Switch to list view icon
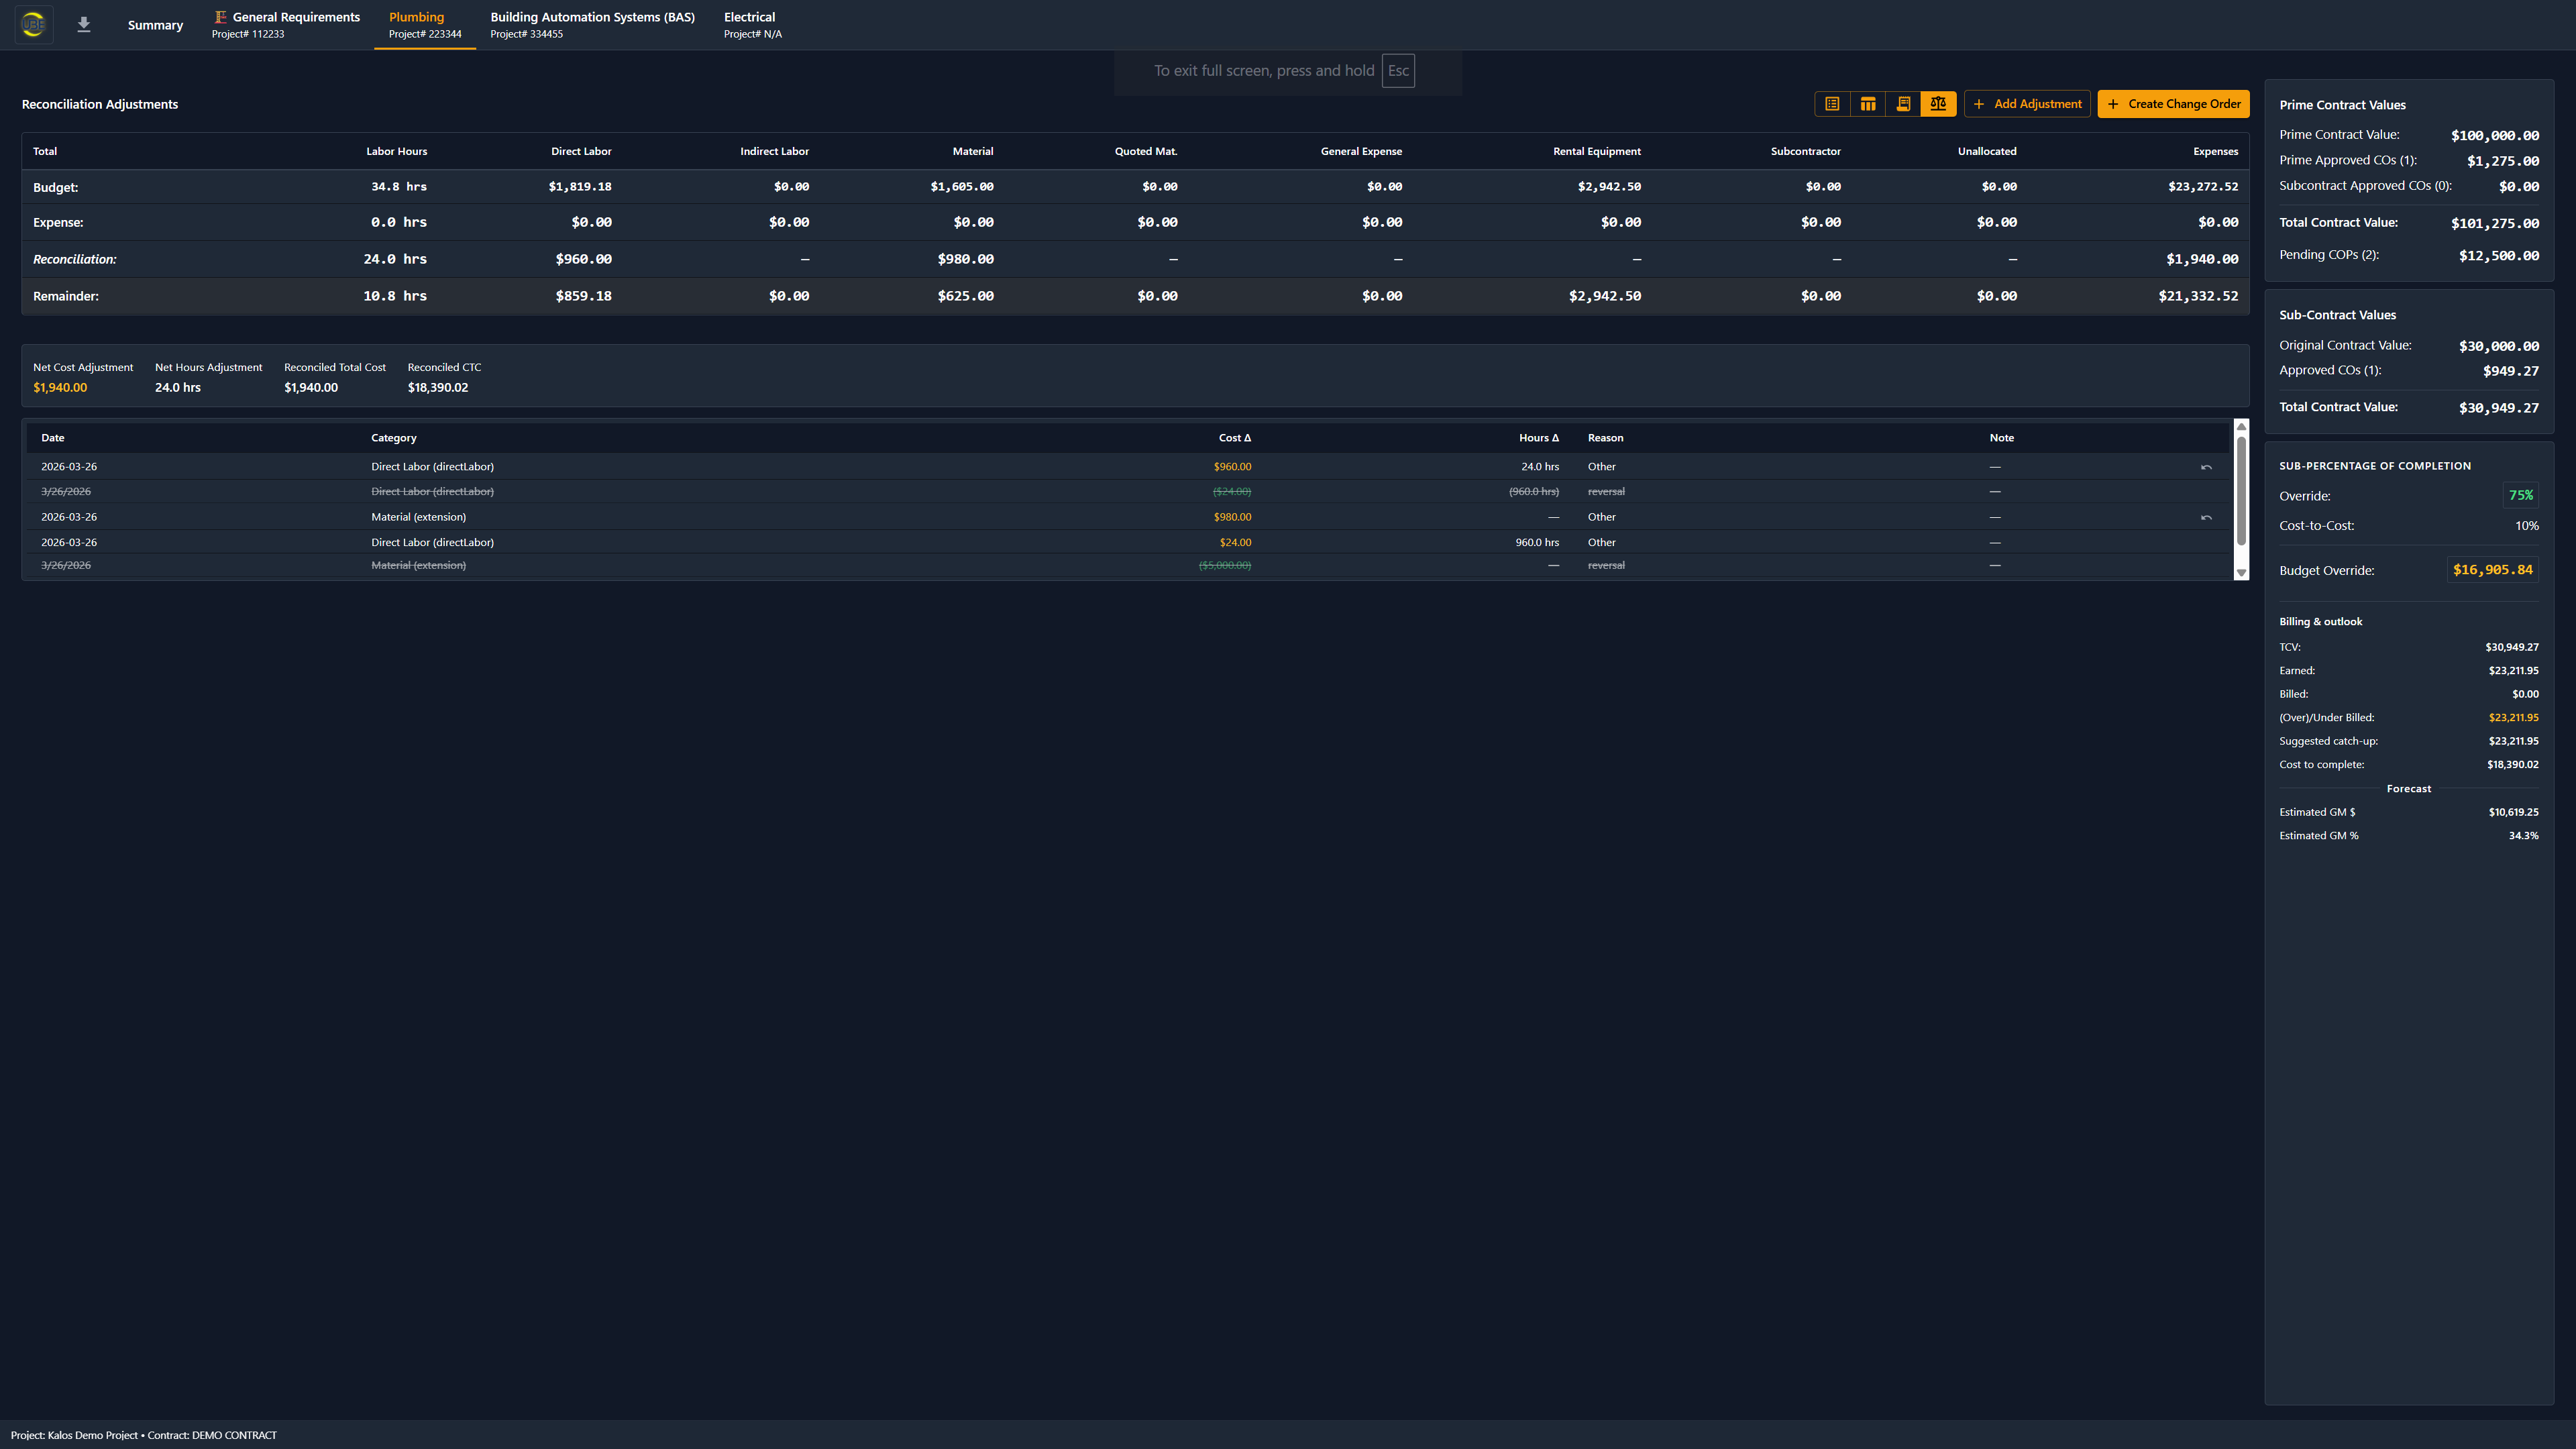 1832,104
